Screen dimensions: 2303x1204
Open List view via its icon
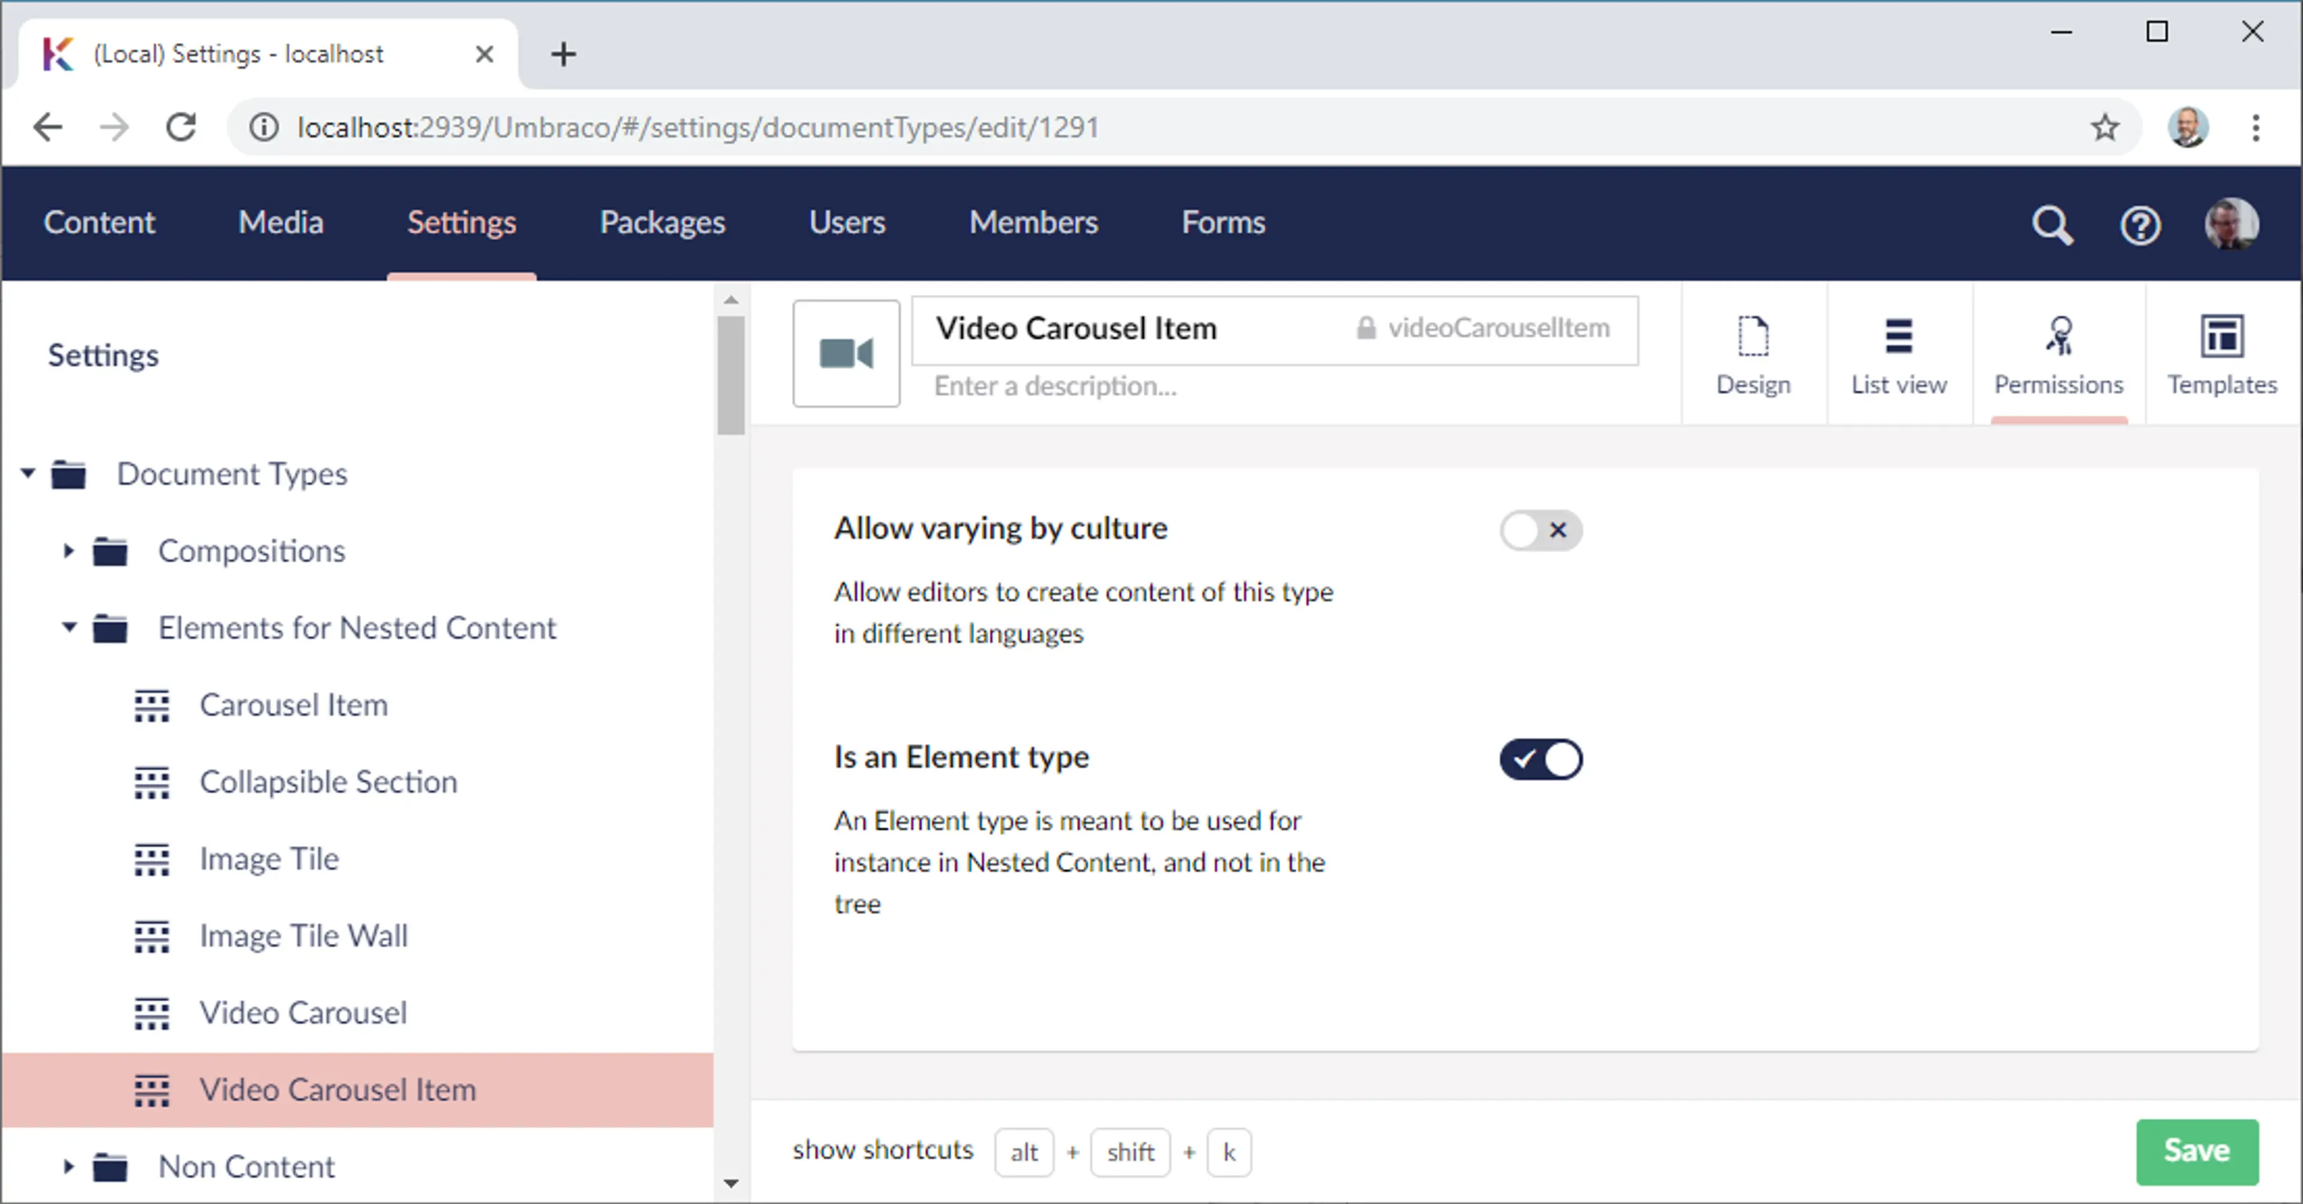1898,337
